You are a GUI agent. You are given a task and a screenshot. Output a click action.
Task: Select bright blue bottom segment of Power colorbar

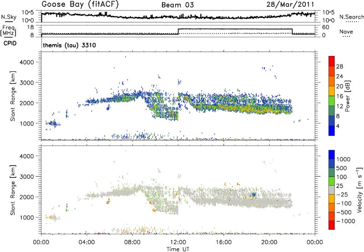click(332, 131)
